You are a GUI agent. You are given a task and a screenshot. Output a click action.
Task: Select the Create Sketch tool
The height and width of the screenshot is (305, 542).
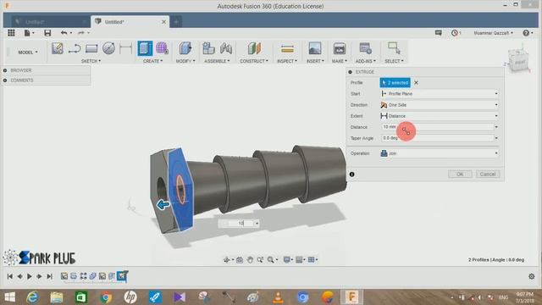point(58,48)
